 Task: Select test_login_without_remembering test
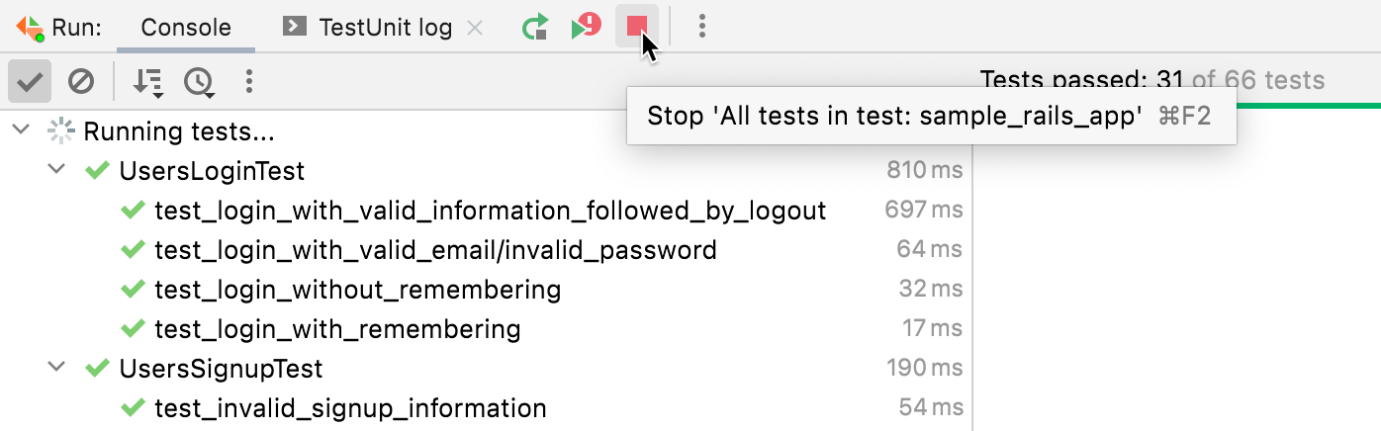click(x=357, y=290)
